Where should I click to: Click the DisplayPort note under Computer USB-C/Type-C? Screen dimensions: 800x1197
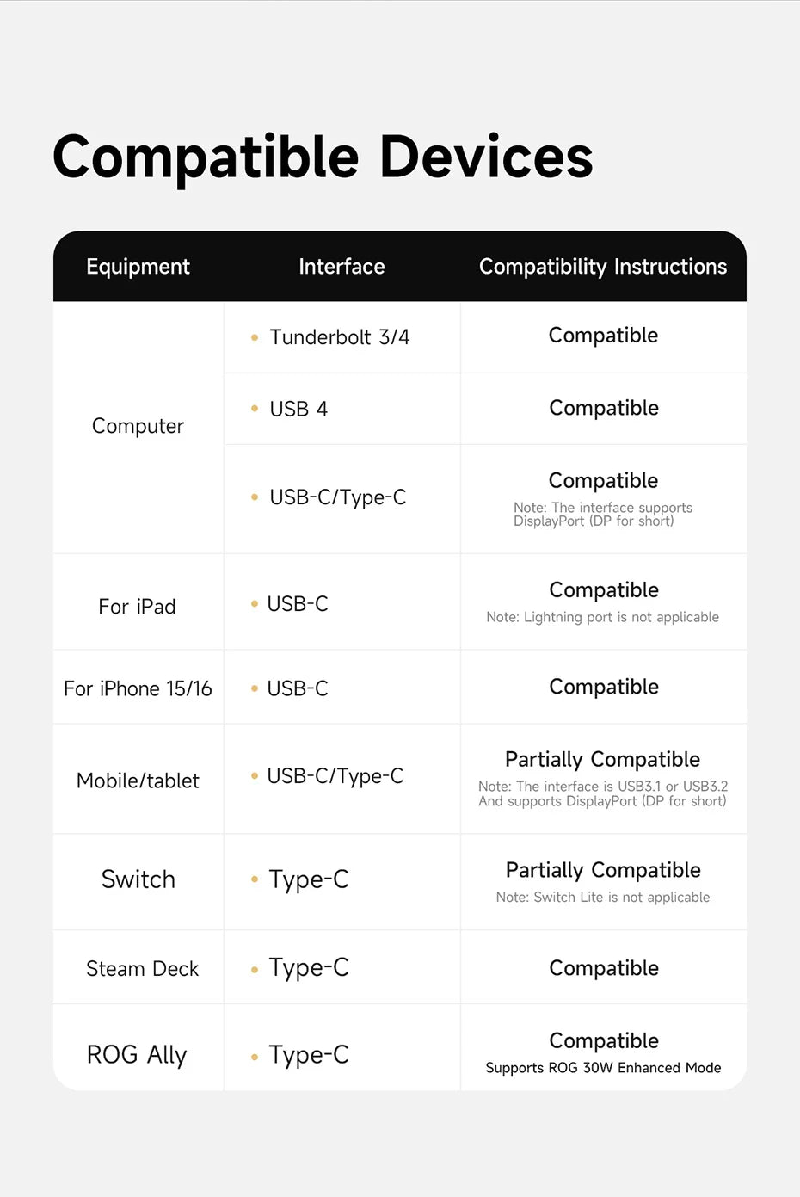click(602, 515)
